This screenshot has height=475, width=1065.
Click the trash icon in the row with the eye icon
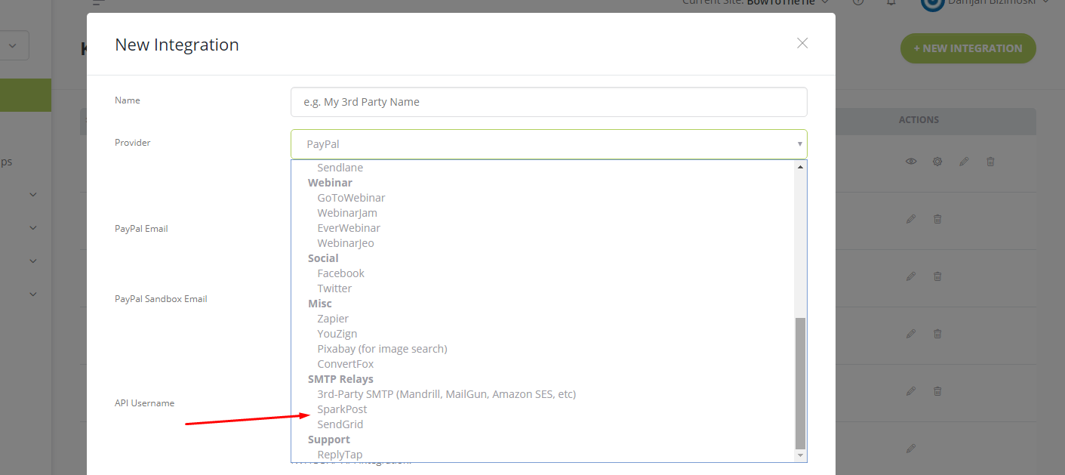coord(990,162)
